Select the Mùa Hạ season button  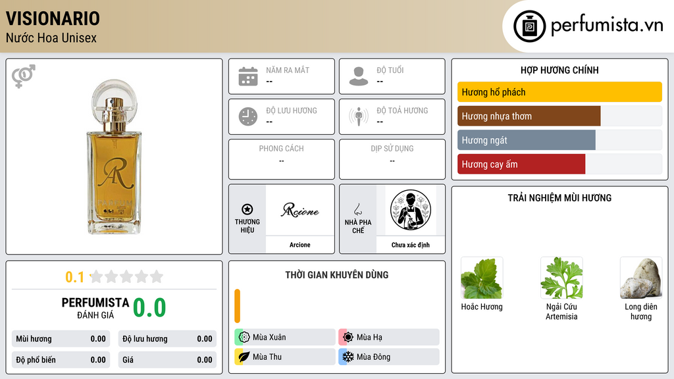[389, 338]
